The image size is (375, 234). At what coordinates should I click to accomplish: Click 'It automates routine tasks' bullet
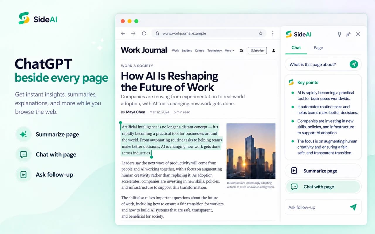coord(327,110)
